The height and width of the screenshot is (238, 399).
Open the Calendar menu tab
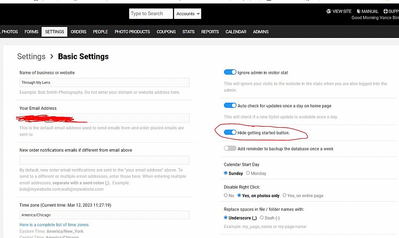(236, 32)
